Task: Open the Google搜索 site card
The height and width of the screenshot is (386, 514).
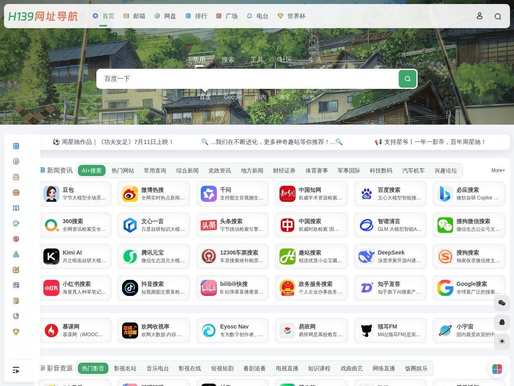Action: click(469, 288)
